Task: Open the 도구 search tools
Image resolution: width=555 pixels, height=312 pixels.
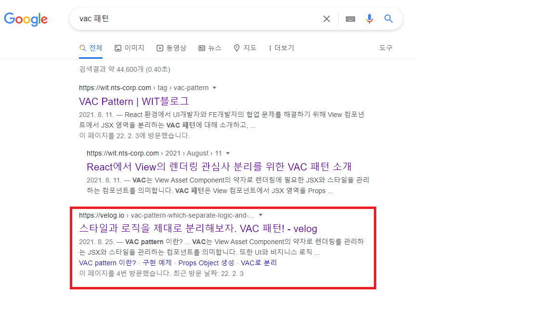Action: (386, 48)
